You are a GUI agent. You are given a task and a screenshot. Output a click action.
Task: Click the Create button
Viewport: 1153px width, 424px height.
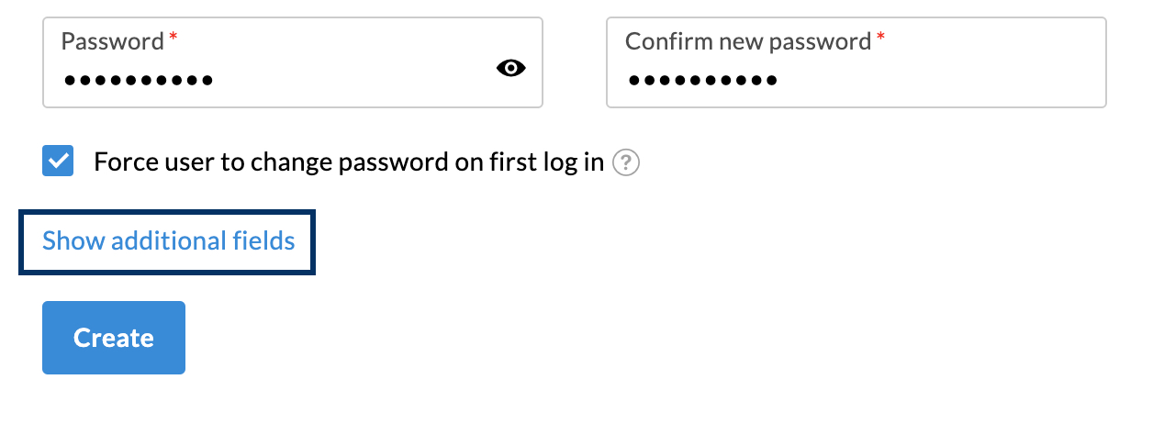(x=114, y=338)
